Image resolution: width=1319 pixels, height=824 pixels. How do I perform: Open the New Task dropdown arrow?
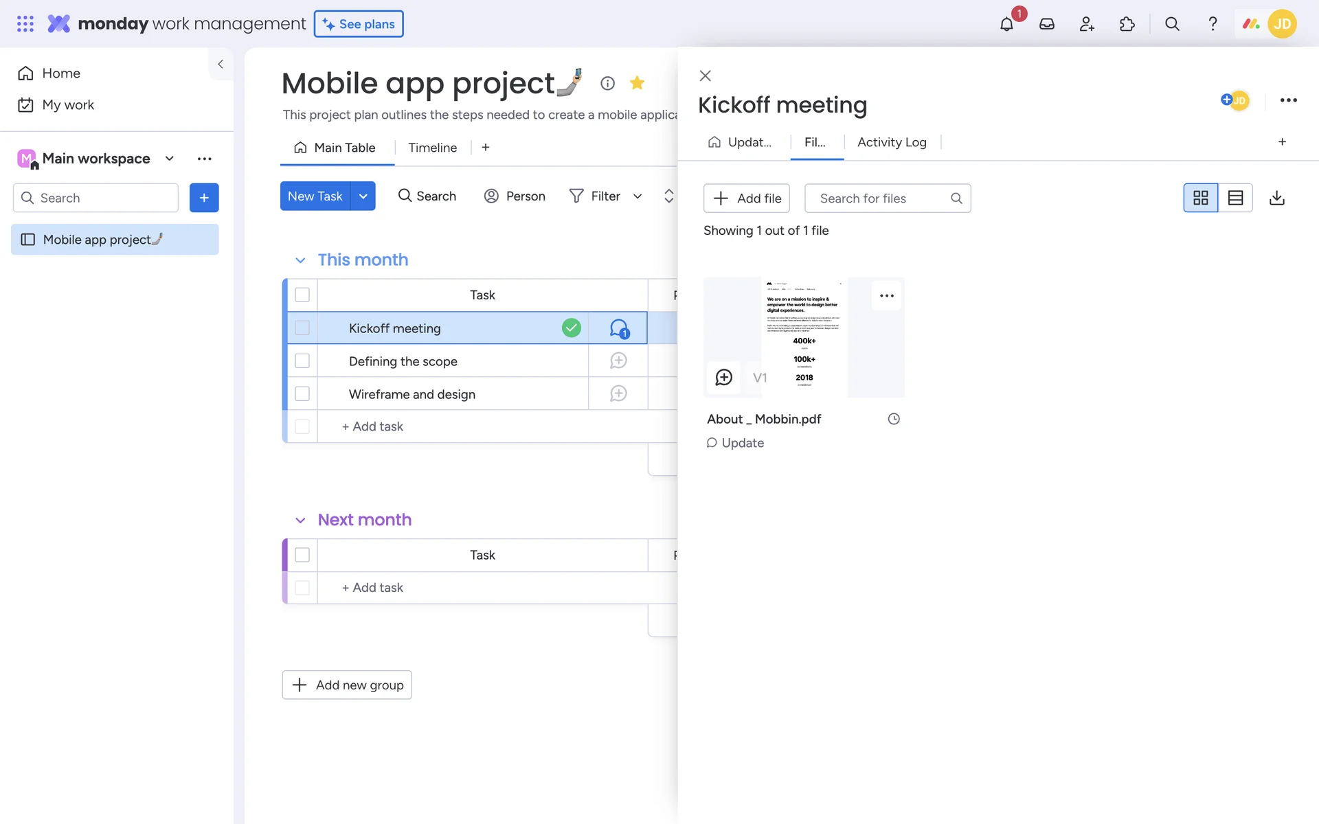(x=363, y=196)
